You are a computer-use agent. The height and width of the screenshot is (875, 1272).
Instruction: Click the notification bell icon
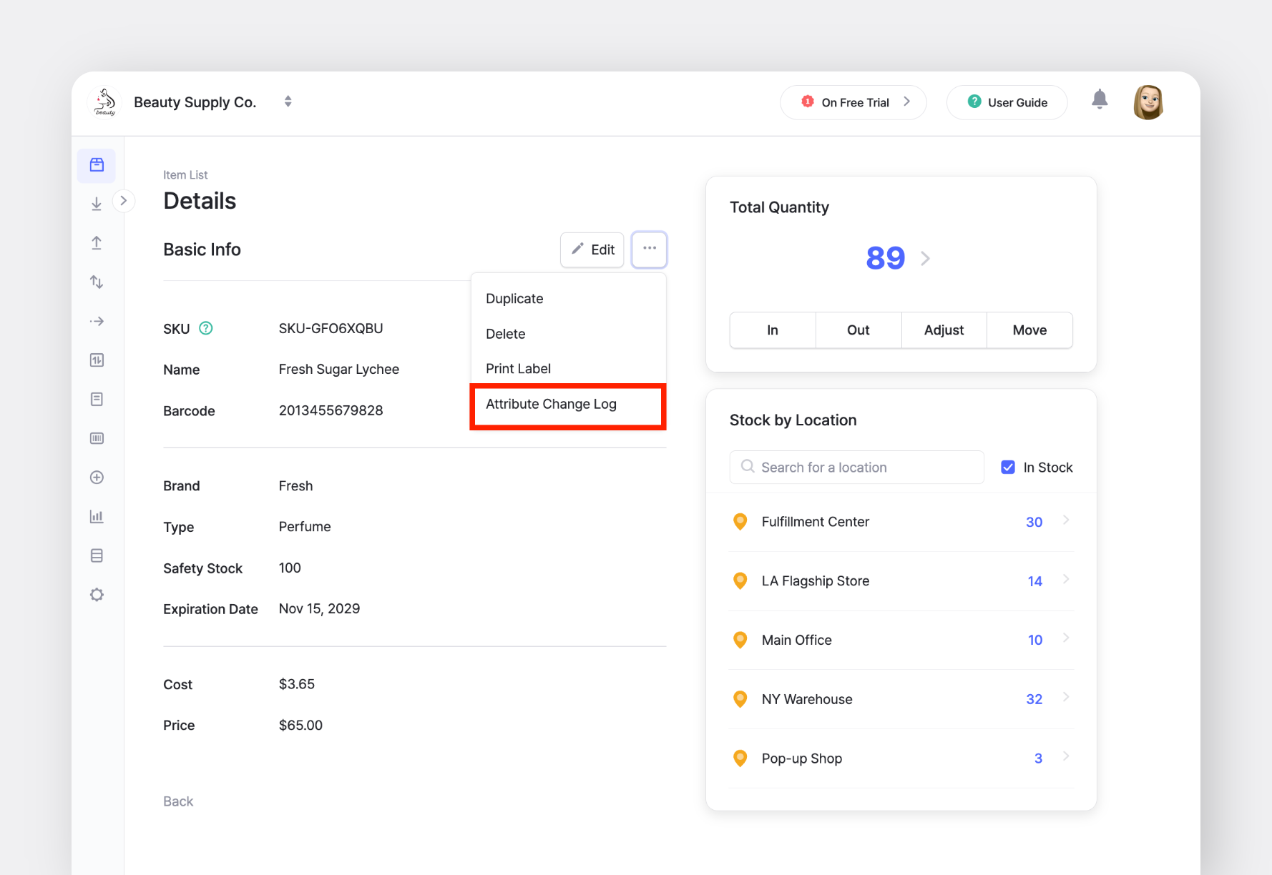click(x=1100, y=100)
